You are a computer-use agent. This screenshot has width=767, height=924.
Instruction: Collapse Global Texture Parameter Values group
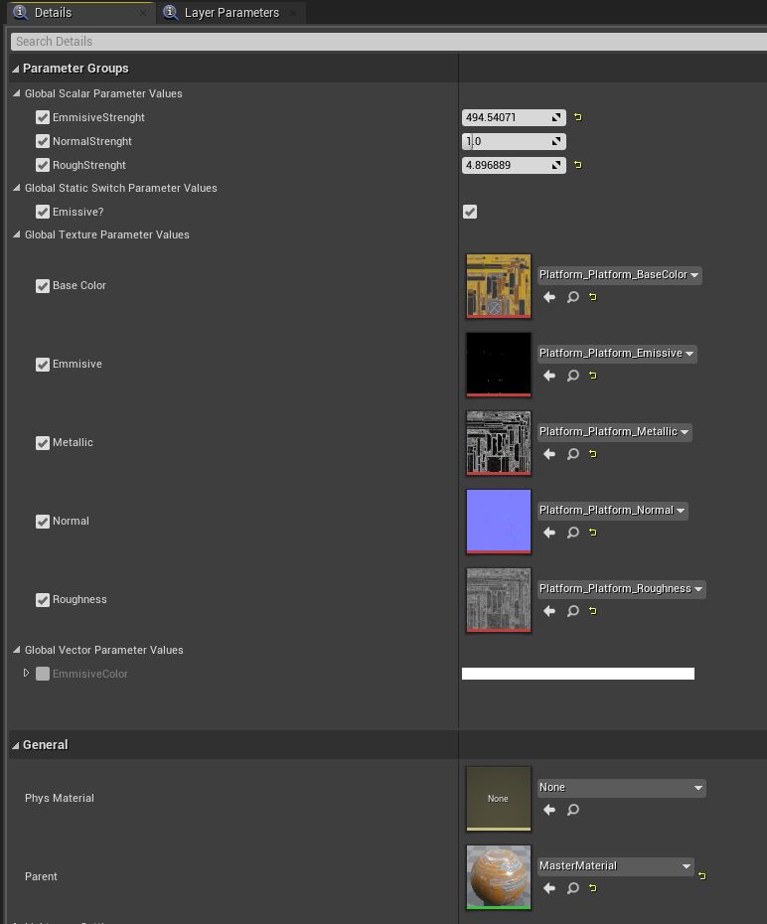(17, 233)
